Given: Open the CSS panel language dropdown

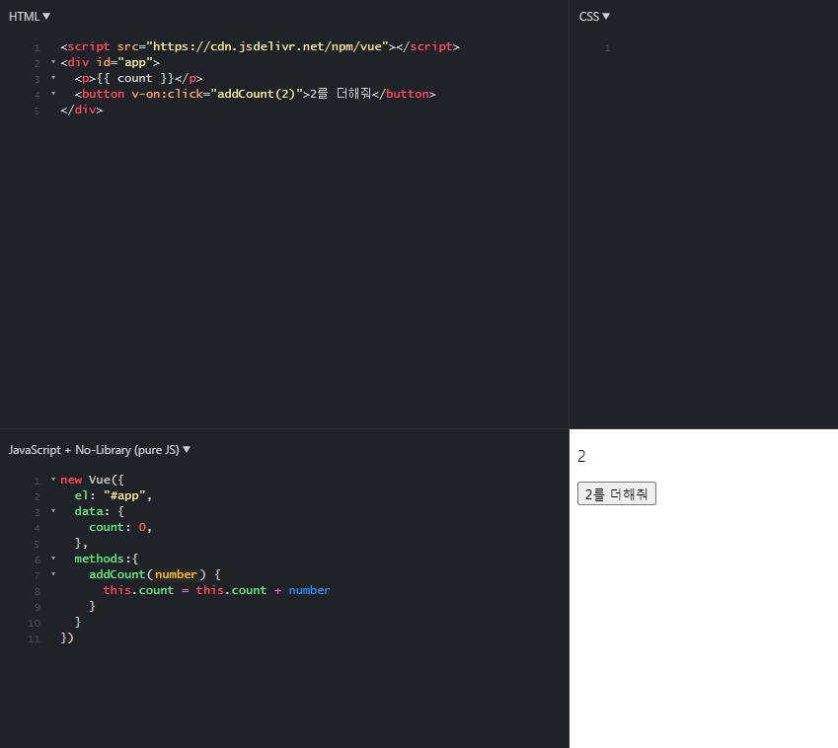Looking at the screenshot, I should [x=594, y=17].
